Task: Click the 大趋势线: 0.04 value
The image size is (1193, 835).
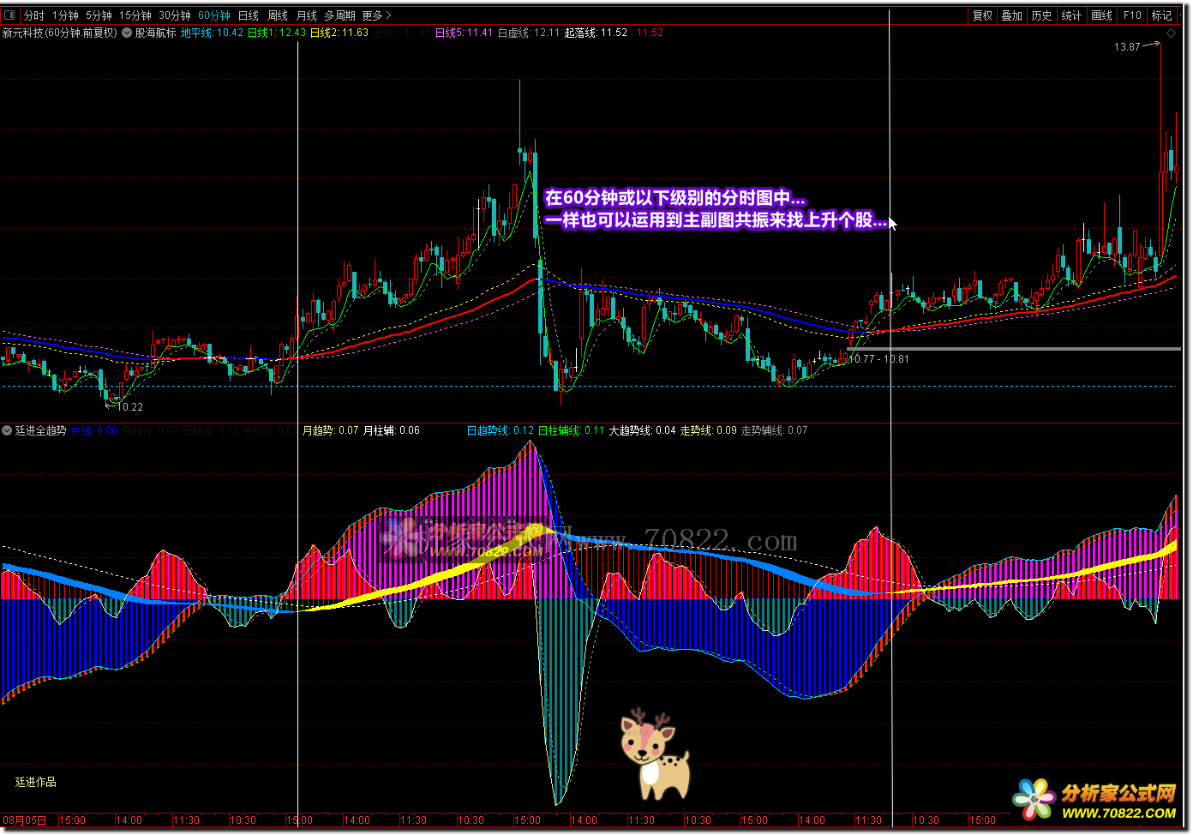Action: pyautogui.click(x=643, y=430)
